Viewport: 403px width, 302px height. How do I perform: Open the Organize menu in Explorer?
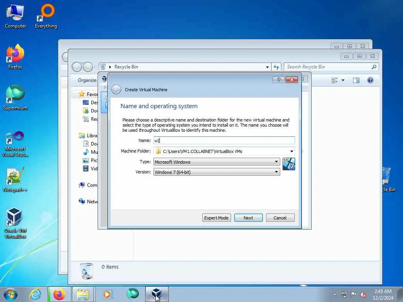coord(87,80)
